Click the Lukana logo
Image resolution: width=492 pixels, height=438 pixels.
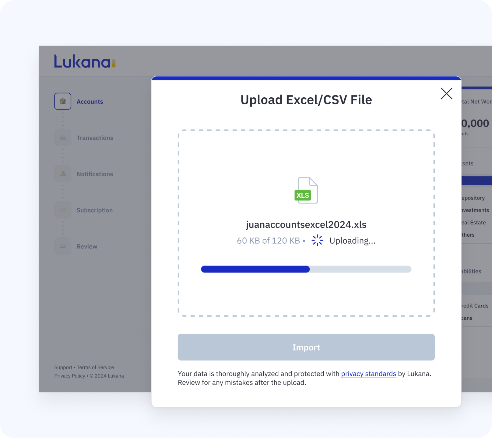coord(85,61)
